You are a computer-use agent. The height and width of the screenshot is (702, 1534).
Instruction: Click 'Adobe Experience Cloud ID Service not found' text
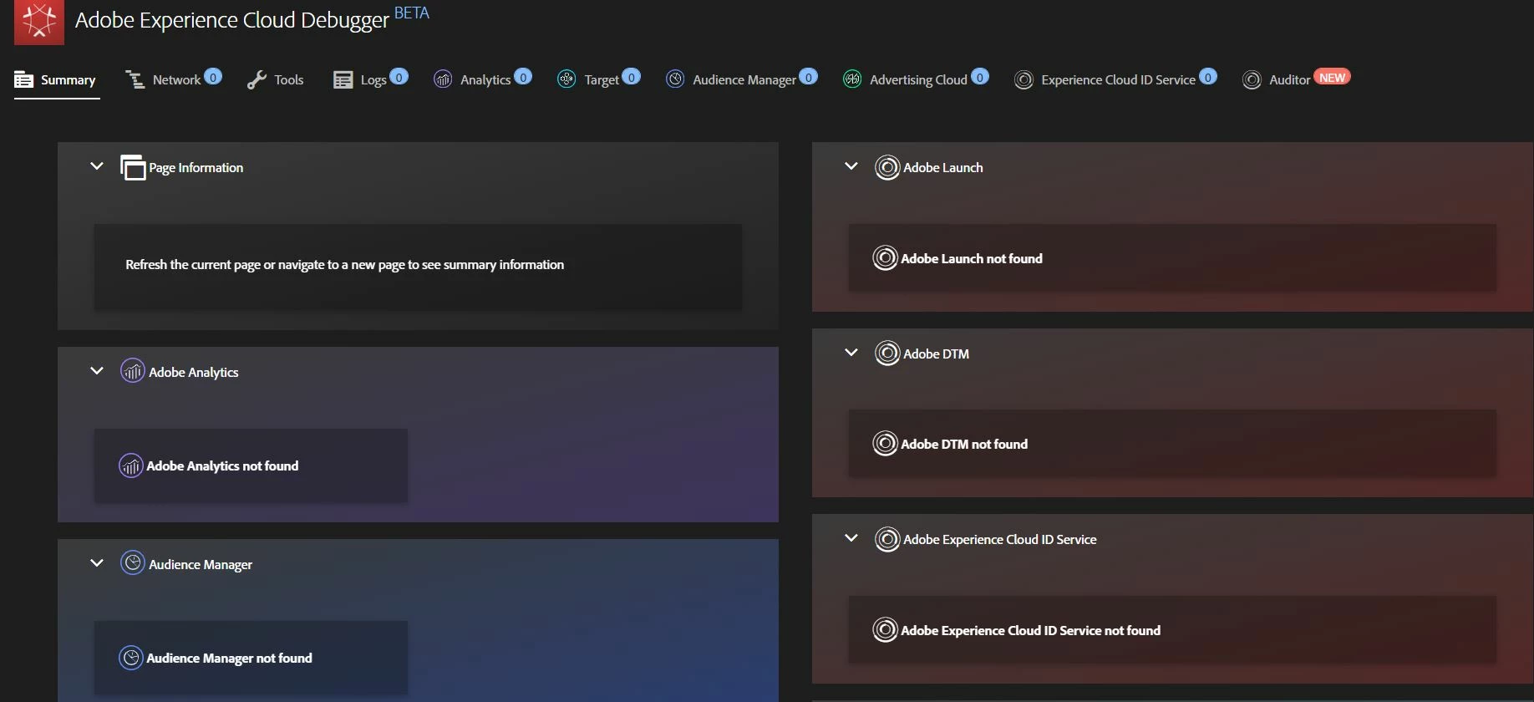click(1031, 631)
